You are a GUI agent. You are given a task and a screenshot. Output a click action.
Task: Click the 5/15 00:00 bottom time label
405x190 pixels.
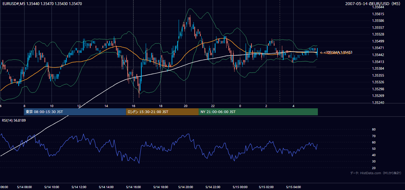click(x=240, y=187)
